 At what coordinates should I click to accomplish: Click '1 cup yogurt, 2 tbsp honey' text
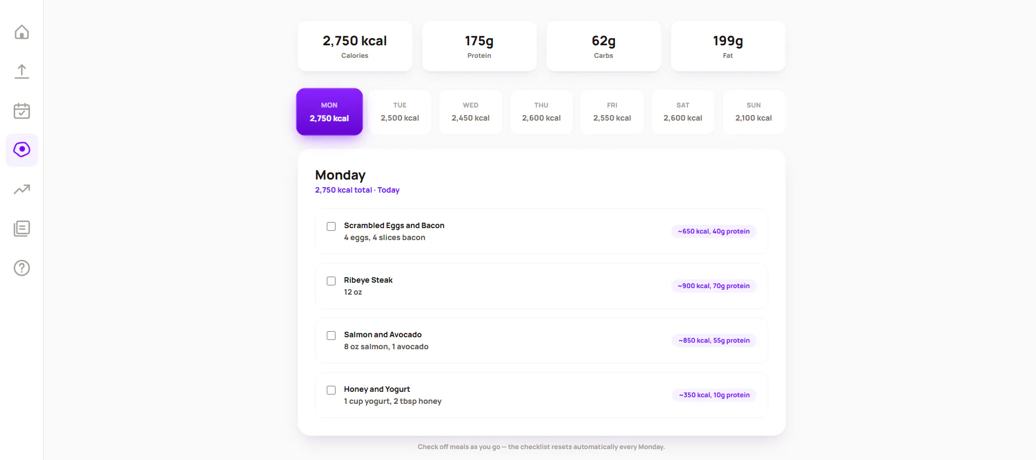[x=393, y=401]
